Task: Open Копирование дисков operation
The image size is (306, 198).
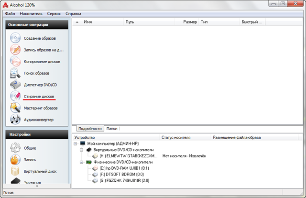Action: tap(42, 62)
